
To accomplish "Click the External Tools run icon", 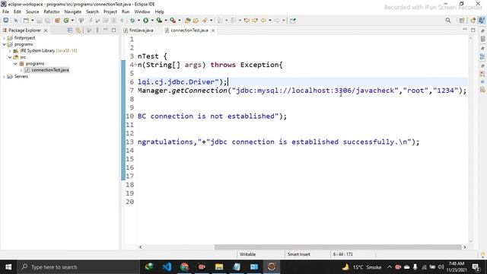I will click(173, 21).
